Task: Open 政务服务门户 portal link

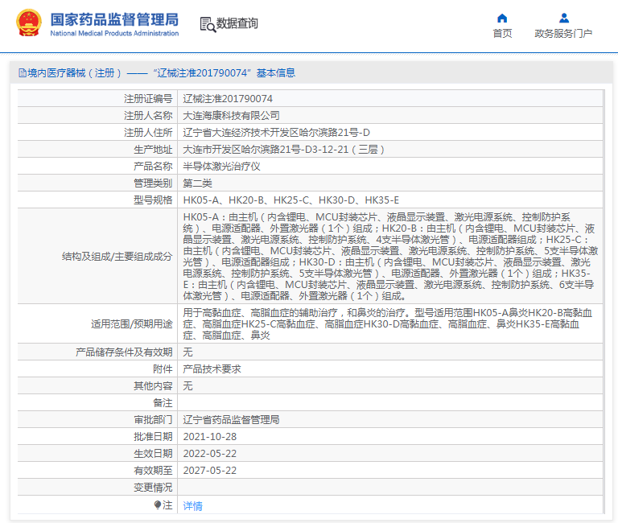Action: [563, 34]
